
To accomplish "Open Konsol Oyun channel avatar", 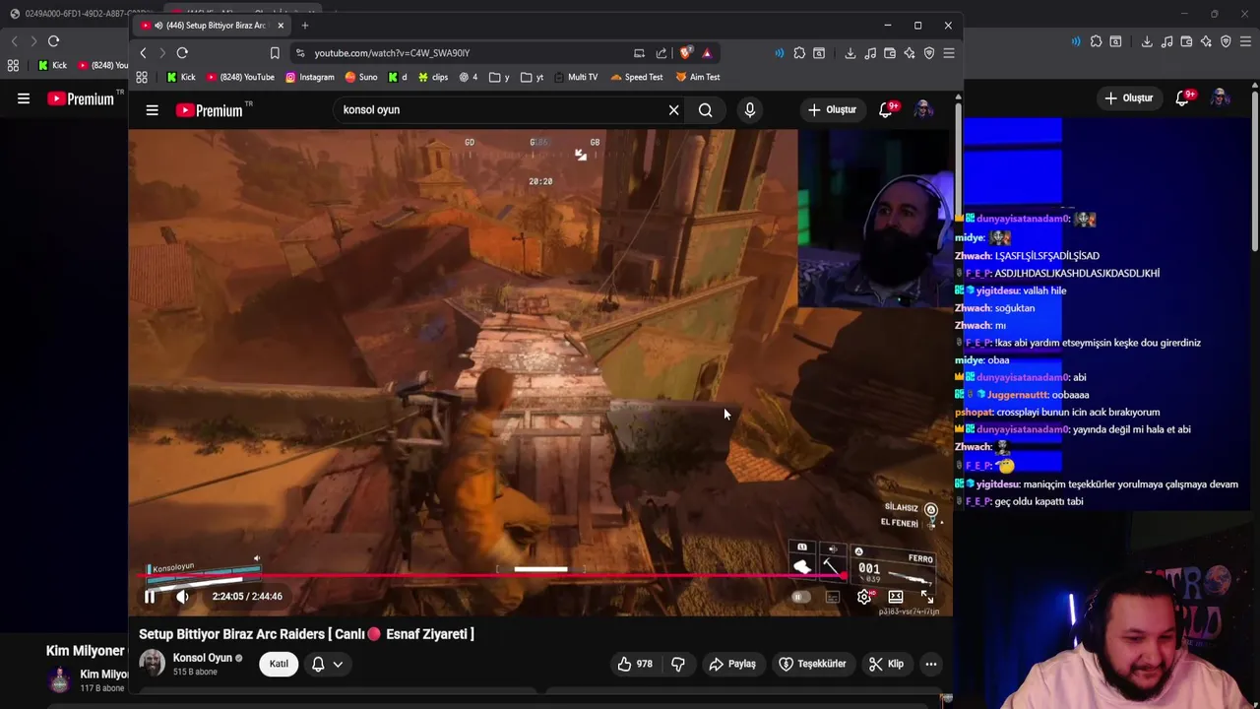I will pos(152,663).
